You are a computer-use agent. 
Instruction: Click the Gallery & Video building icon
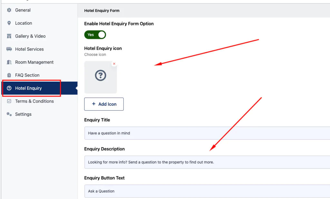pos(9,36)
